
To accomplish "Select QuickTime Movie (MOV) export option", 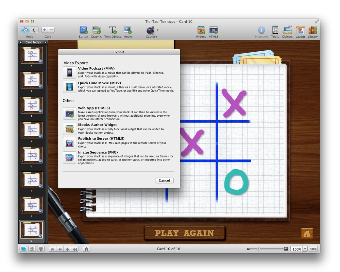I will 70,87.
